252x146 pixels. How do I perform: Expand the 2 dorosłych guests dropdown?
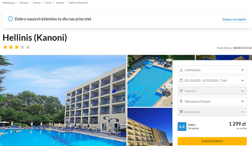(212, 70)
